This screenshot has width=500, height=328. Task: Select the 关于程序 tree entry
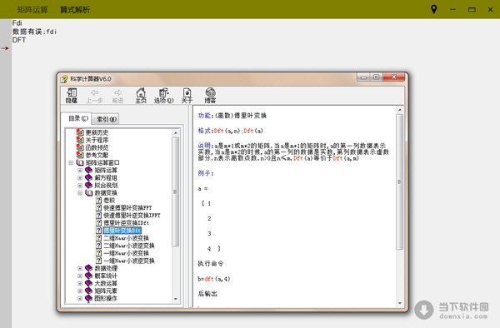pyautogui.click(x=97, y=140)
